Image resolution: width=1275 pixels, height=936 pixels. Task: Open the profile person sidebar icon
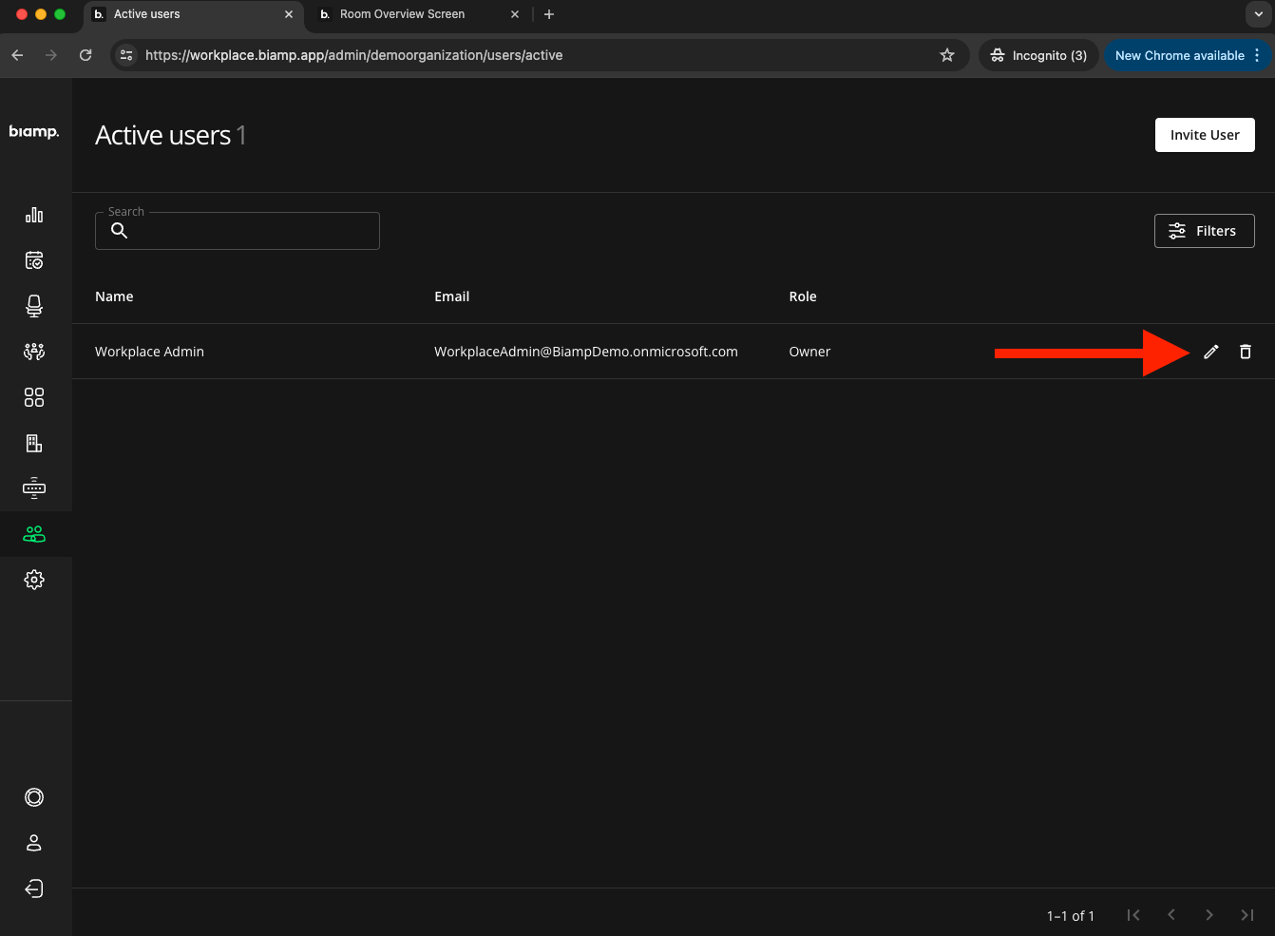coord(34,843)
